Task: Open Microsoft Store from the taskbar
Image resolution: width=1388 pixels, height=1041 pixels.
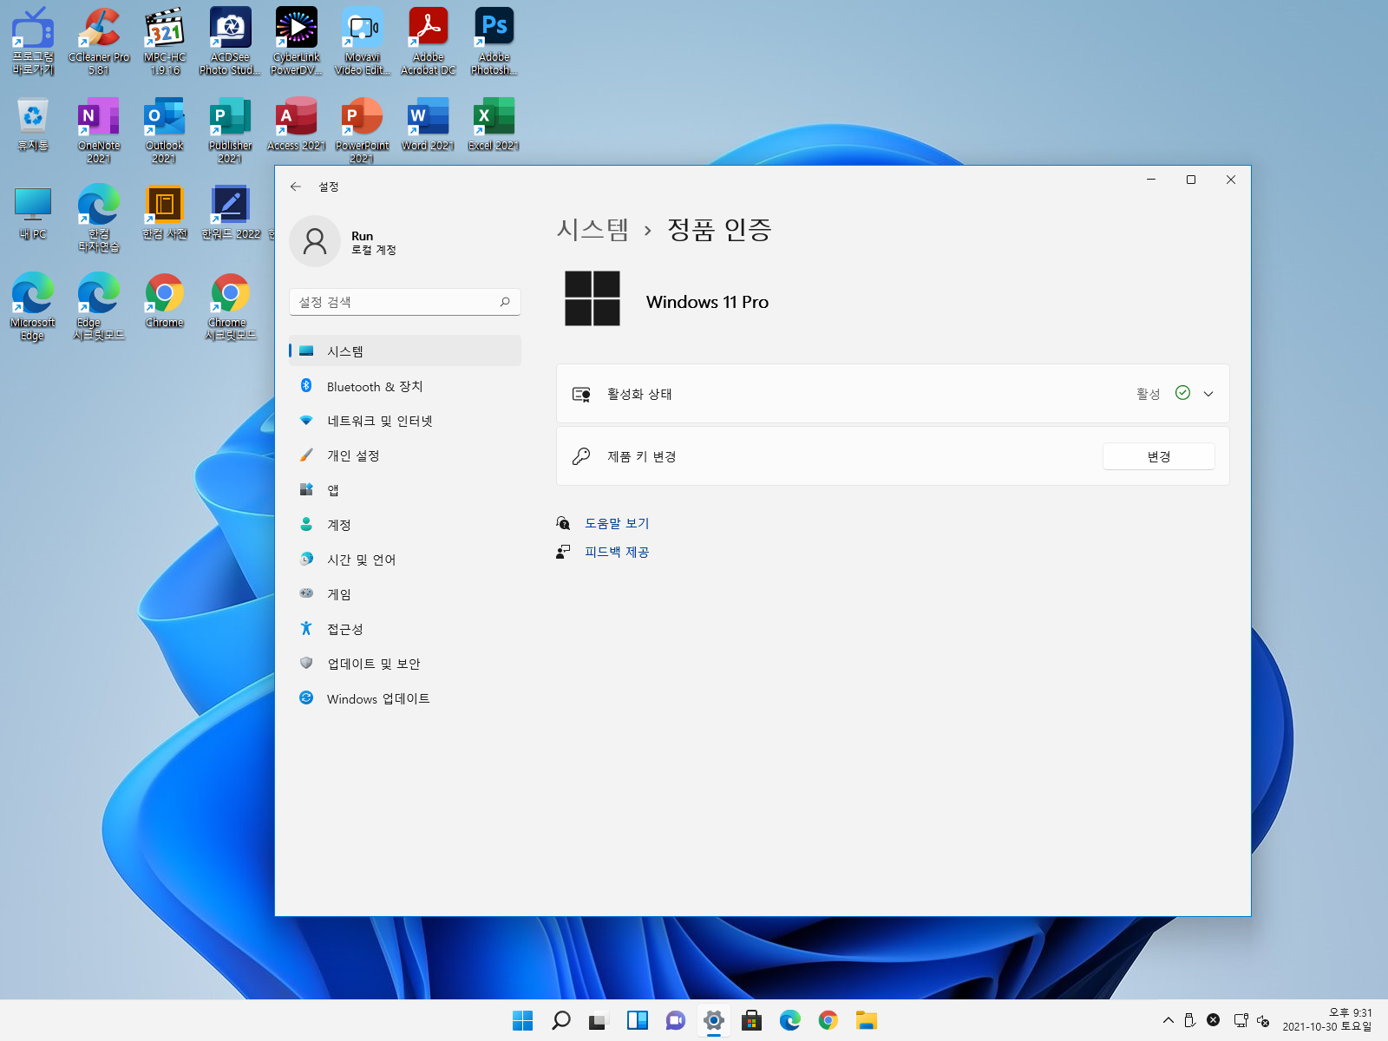Action: pyautogui.click(x=752, y=1020)
